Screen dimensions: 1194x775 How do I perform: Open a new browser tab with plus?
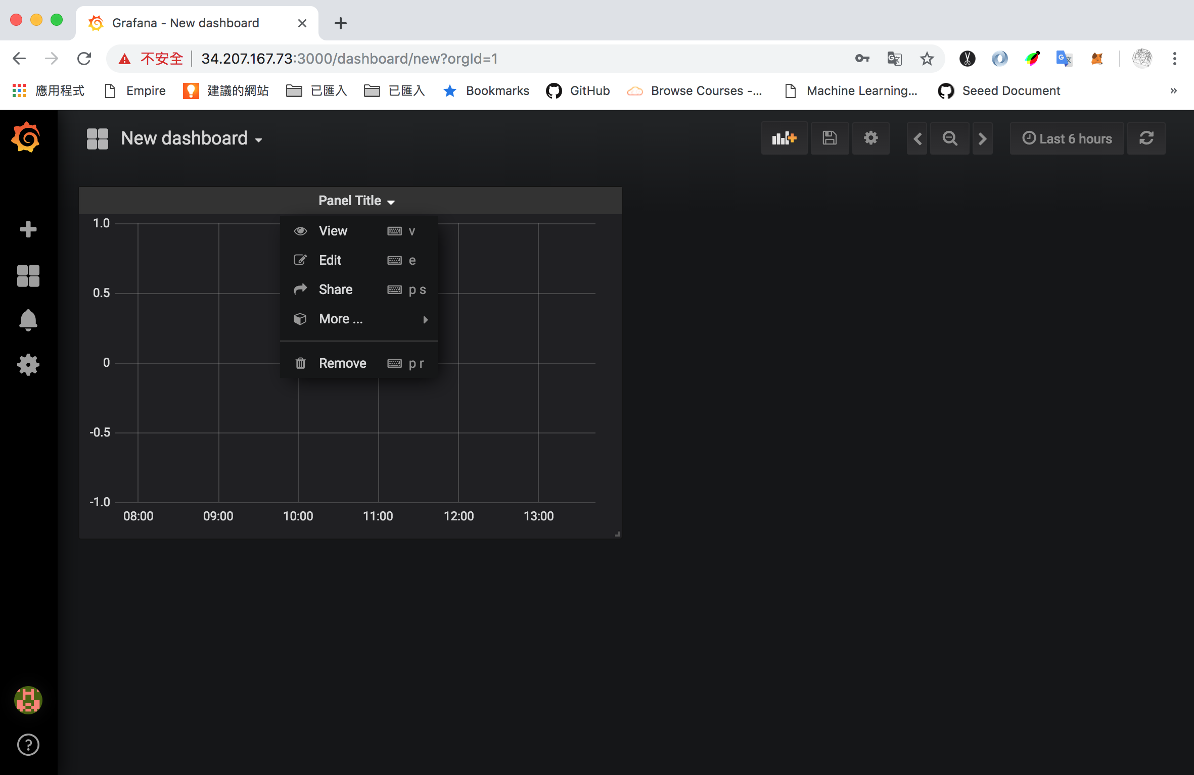[x=341, y=23]
